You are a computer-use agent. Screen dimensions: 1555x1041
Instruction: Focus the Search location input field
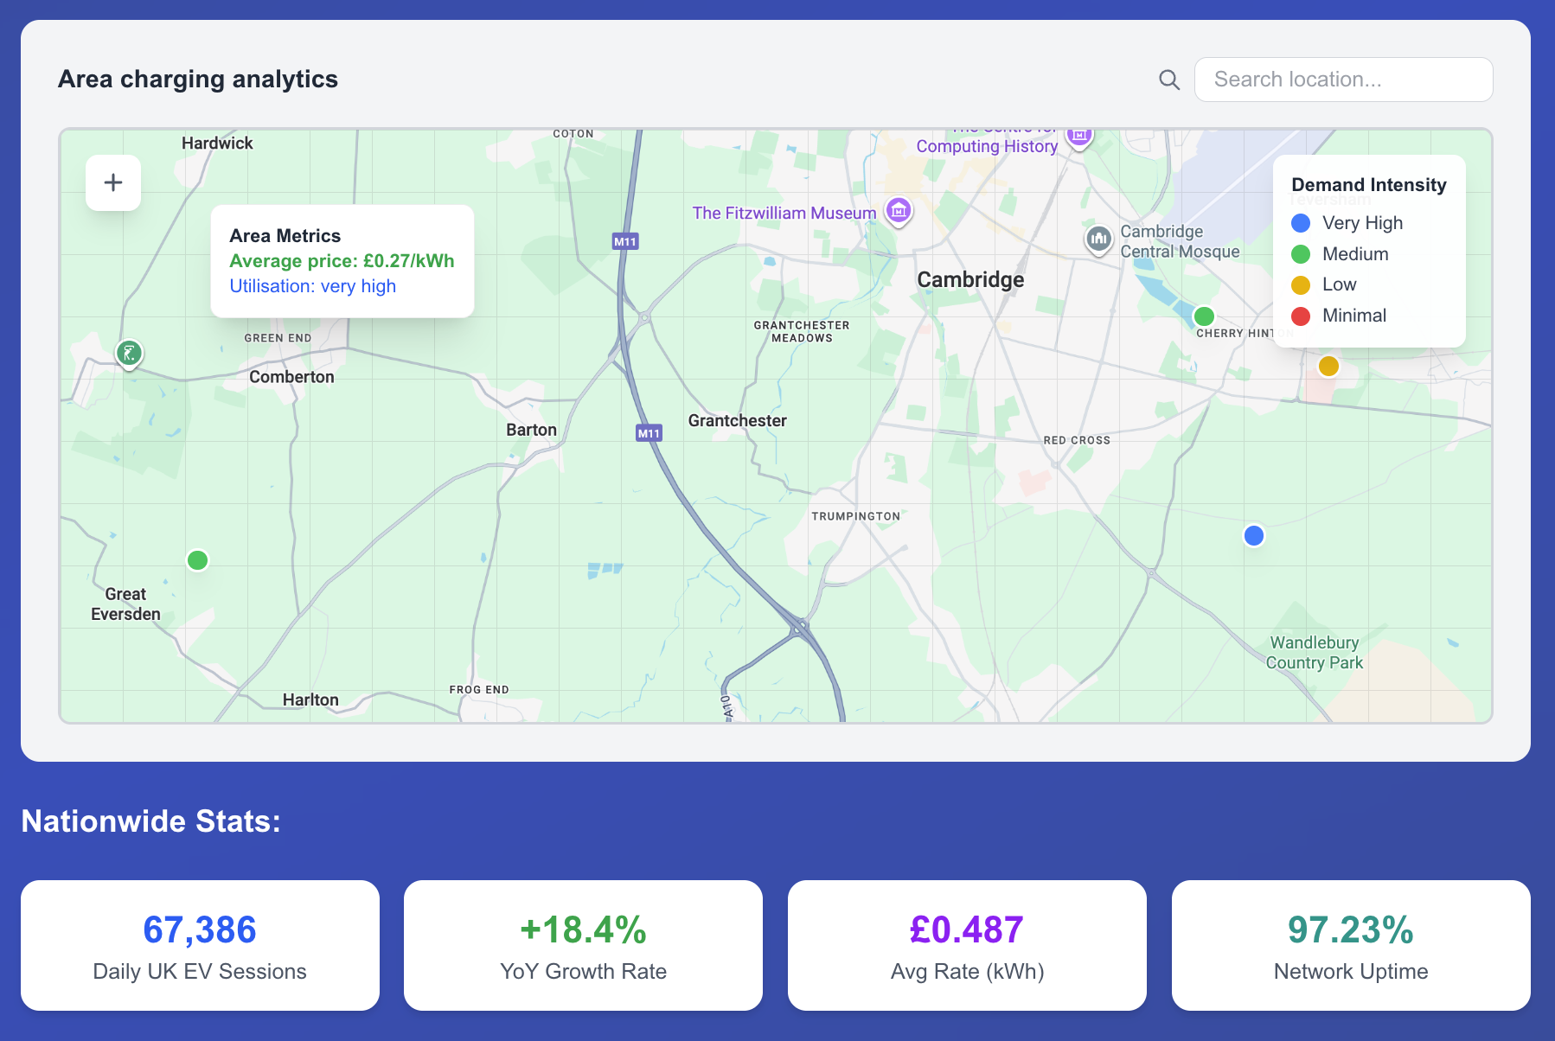tap(1343, 80)
